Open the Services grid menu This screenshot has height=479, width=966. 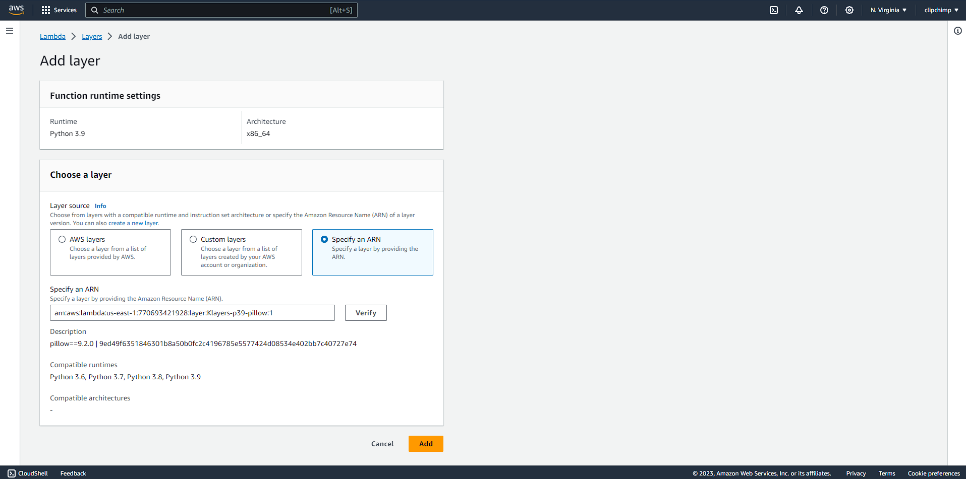[59, 10]
